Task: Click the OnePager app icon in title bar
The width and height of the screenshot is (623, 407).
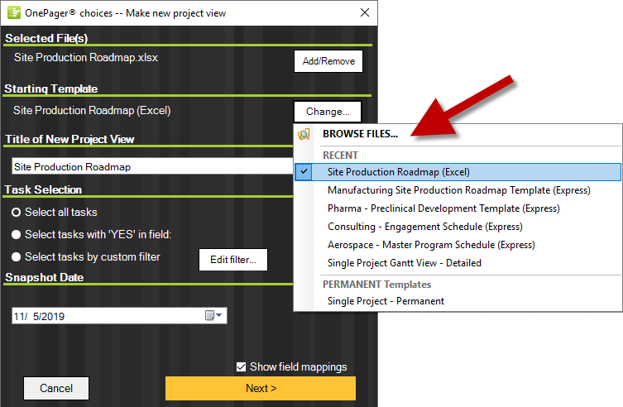Action: coord(14,12)
